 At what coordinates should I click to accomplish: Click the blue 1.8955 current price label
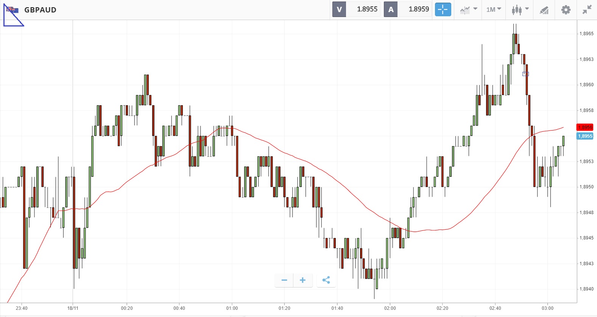pyautogui.click(x=585, y=136)
